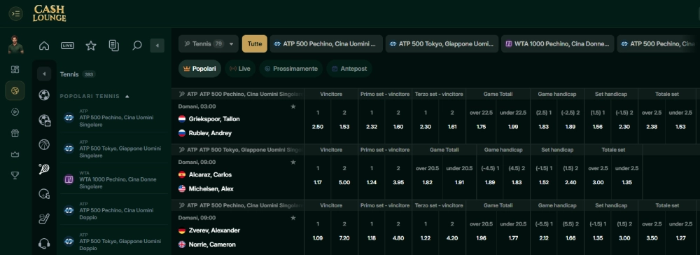This screenshot has width=700, height=255.
Task: Switch to the Prossimamente tab
Action: (x=291, y=69)
